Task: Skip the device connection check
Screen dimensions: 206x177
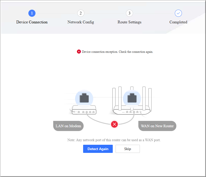Action: 127,149
